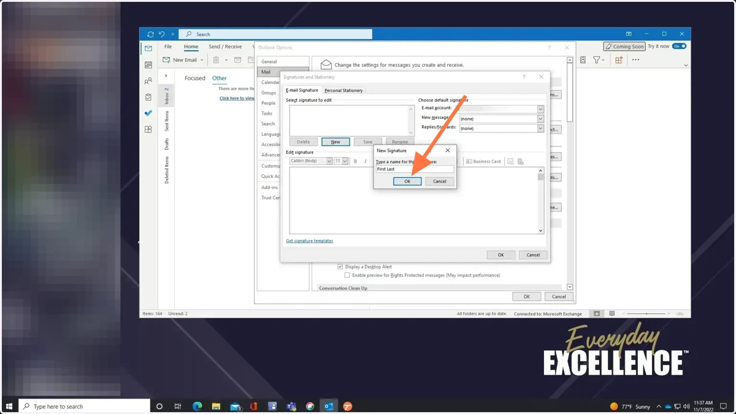
Task: Toggle the Try it now switch
Action: 679,46
